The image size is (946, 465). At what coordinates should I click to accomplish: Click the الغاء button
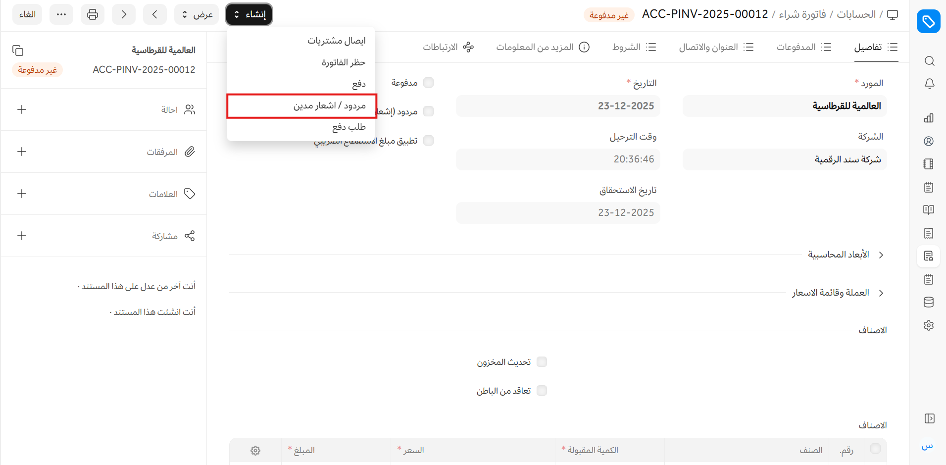[27, 14]
